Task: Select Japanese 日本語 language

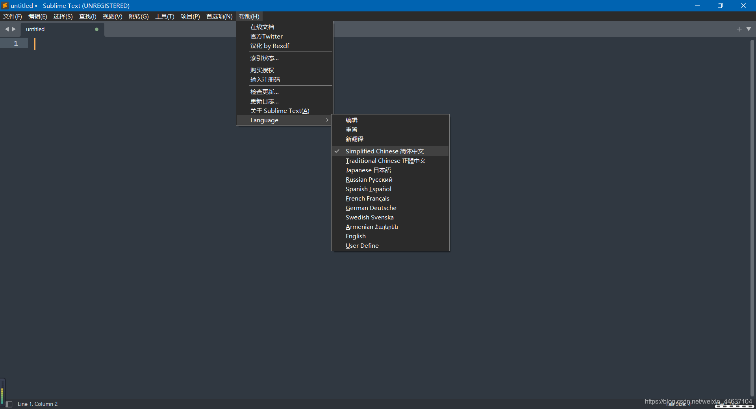Action: click(x=390, y=170)
